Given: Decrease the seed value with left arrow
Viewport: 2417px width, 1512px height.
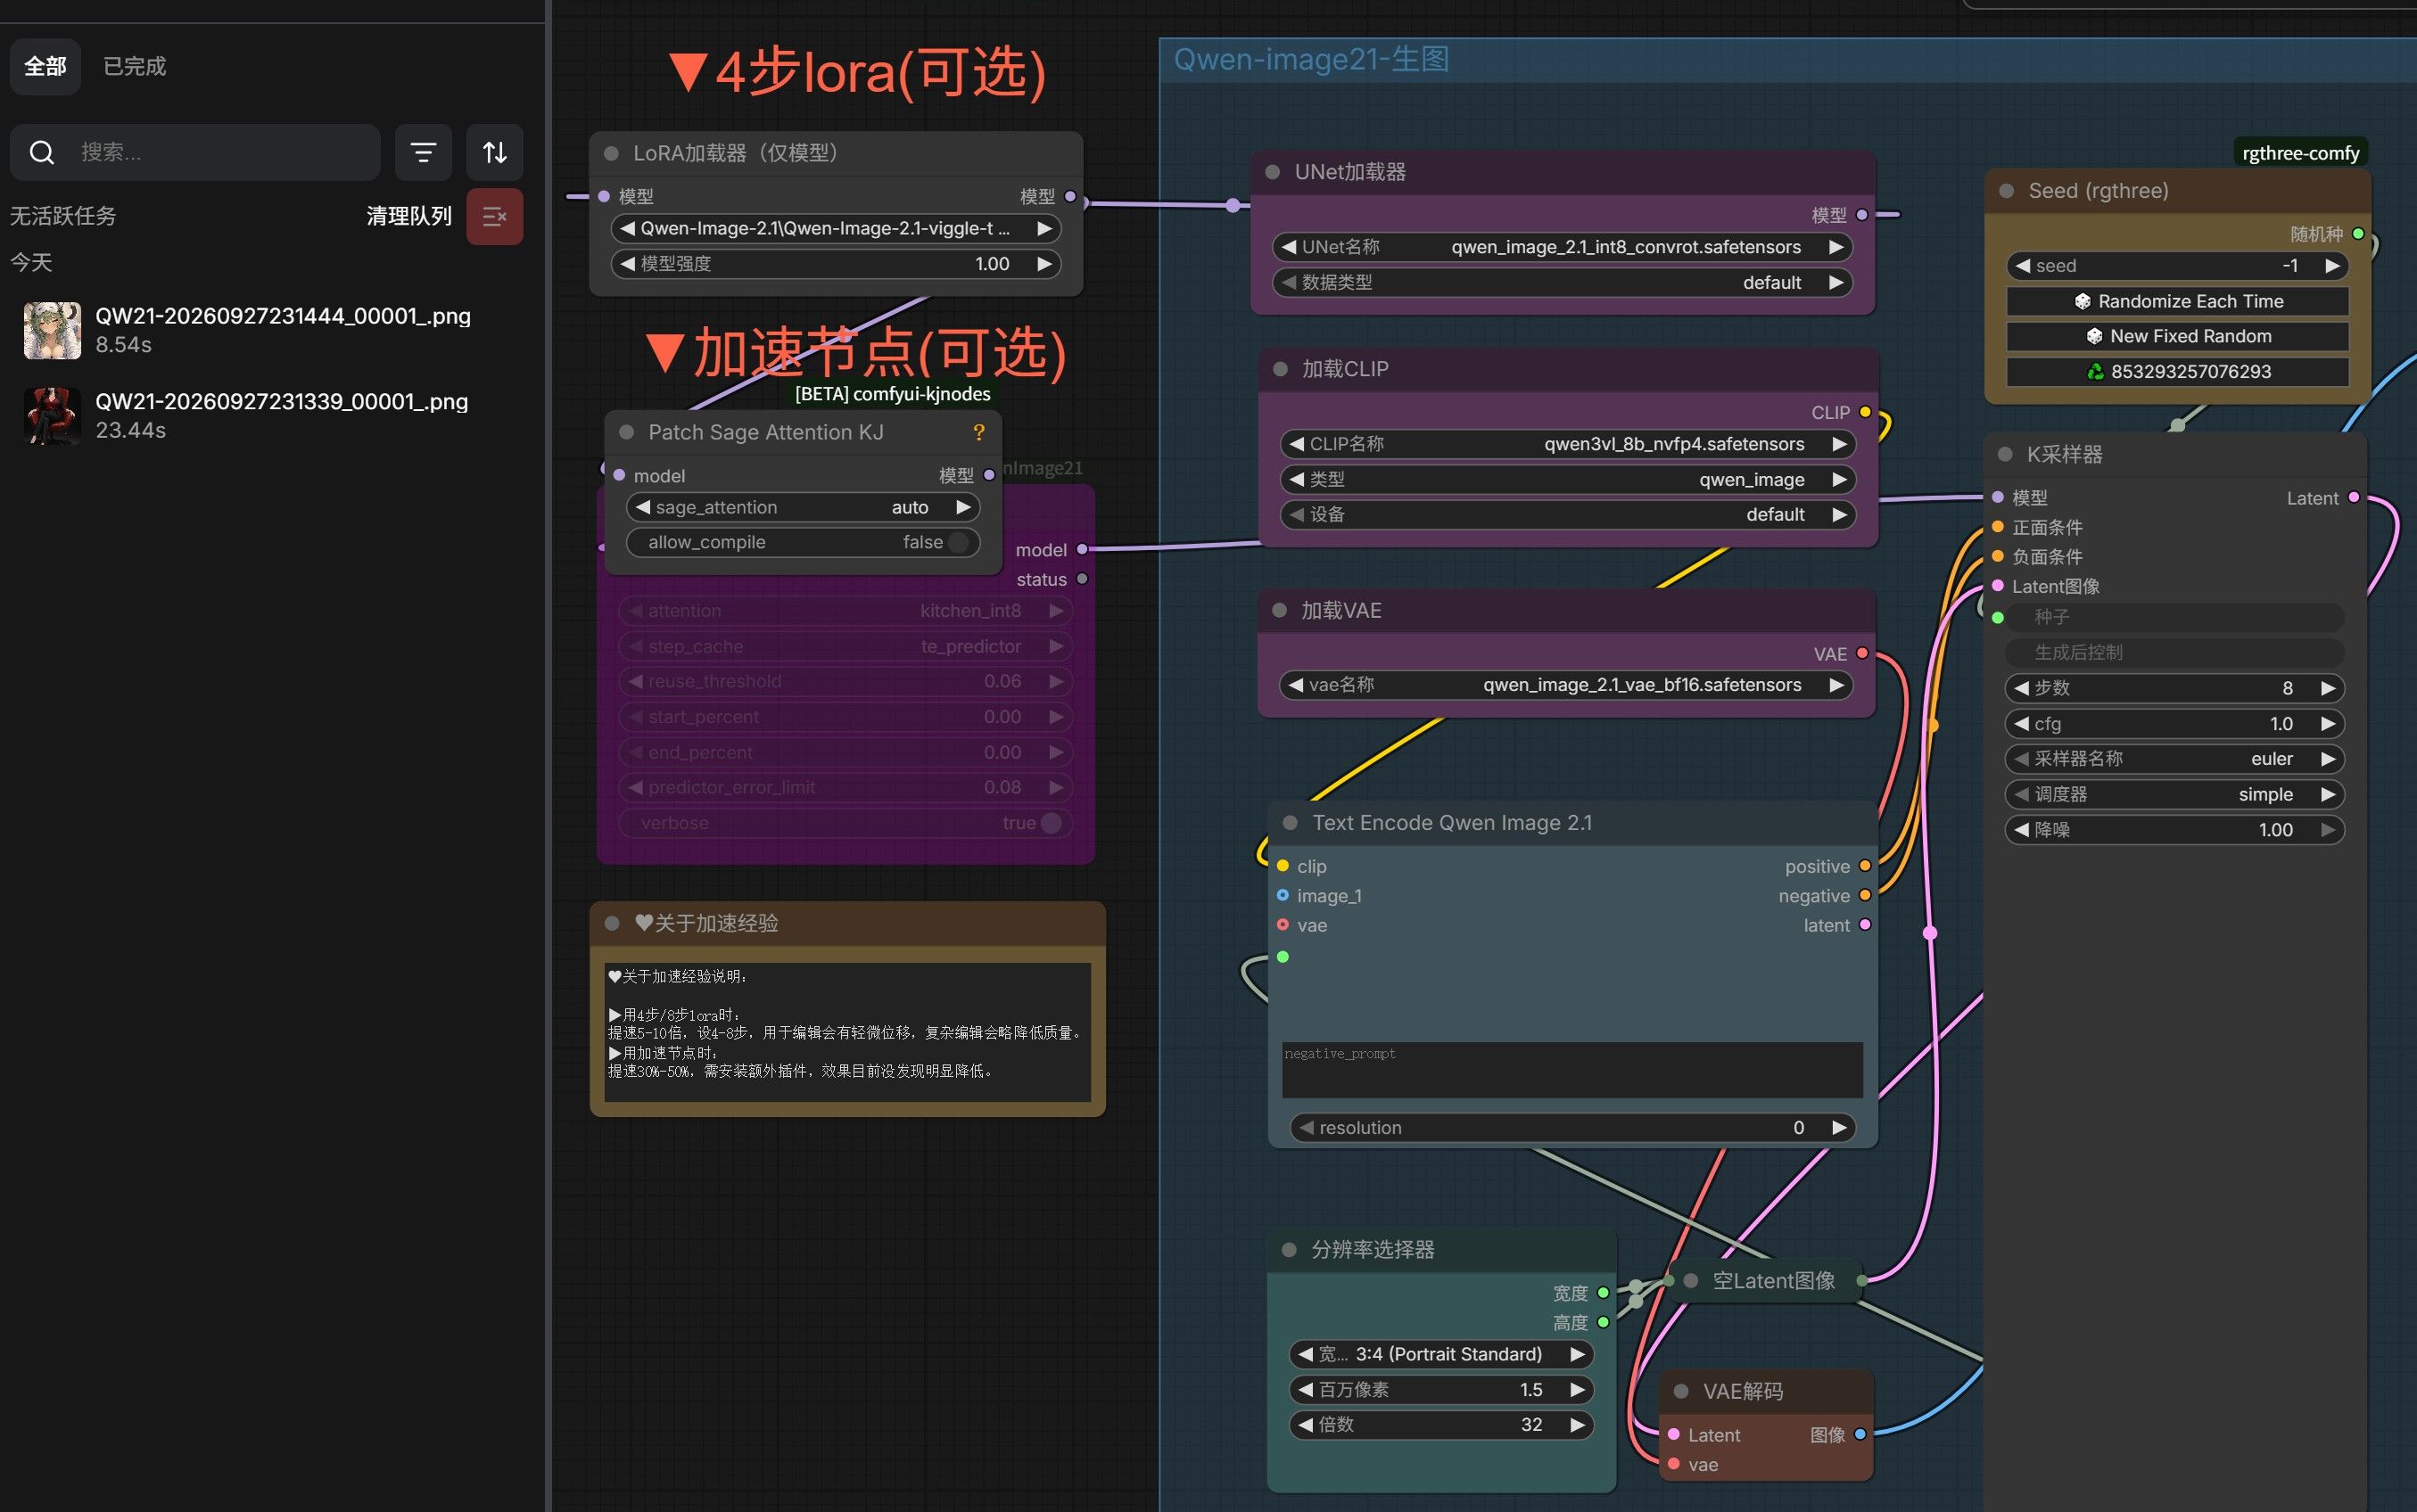Looking at the screenshot, I should pos(2022,266).
